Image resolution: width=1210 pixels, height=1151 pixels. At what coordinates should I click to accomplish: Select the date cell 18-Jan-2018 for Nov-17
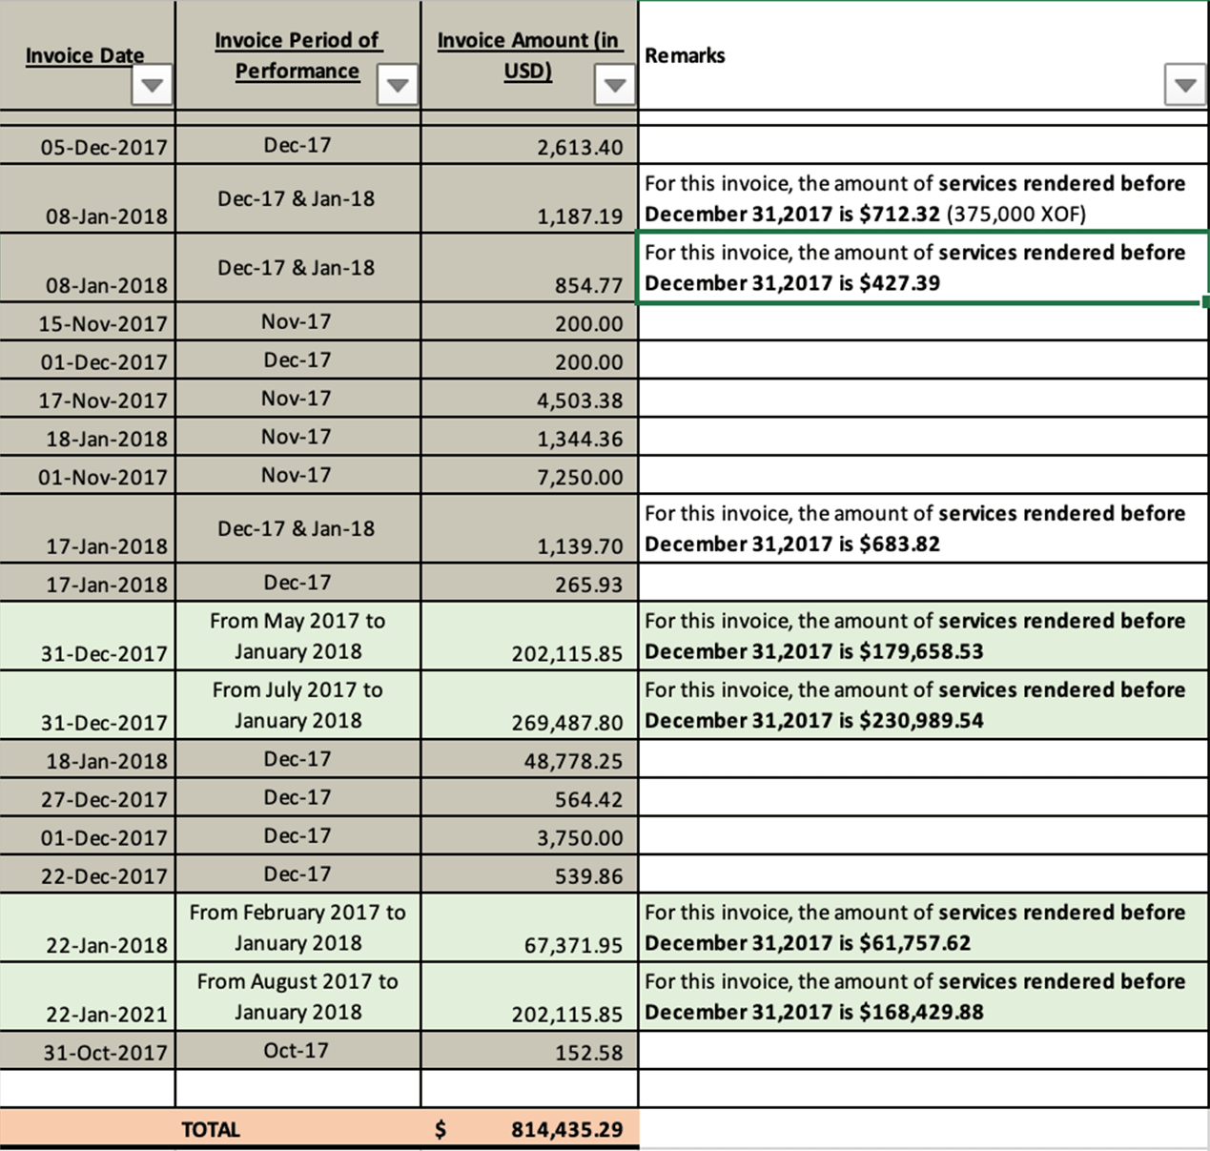[x=87, y=437]
